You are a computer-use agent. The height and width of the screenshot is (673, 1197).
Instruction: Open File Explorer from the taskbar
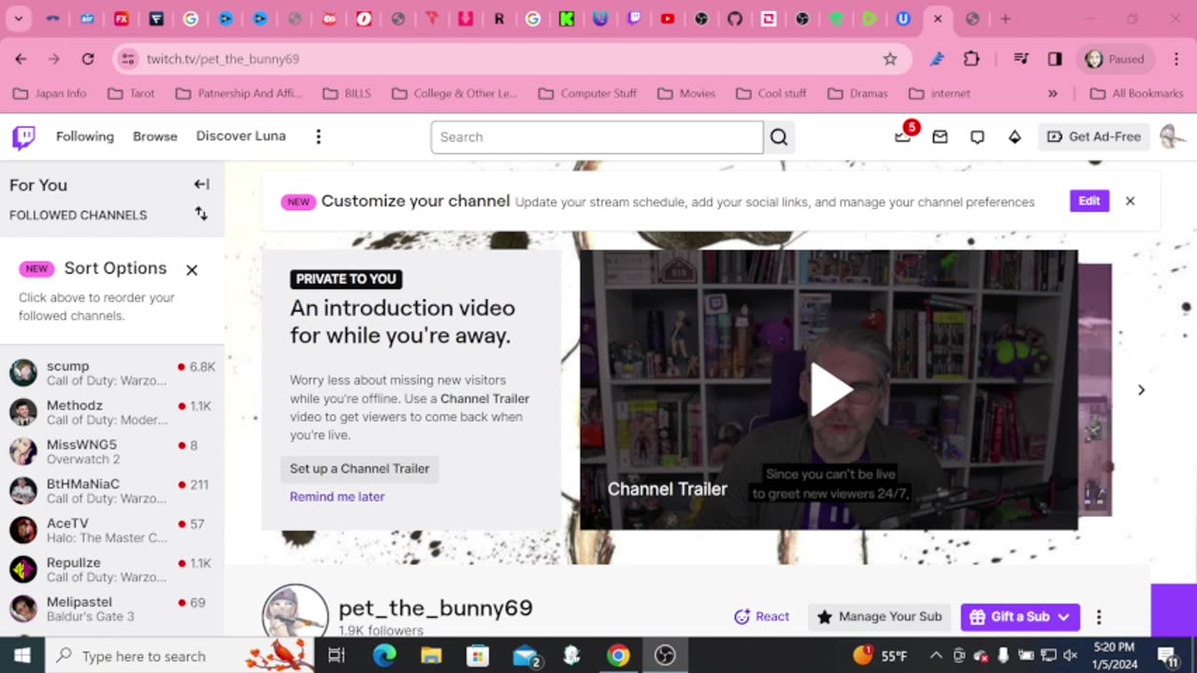(x=431, y=656)
